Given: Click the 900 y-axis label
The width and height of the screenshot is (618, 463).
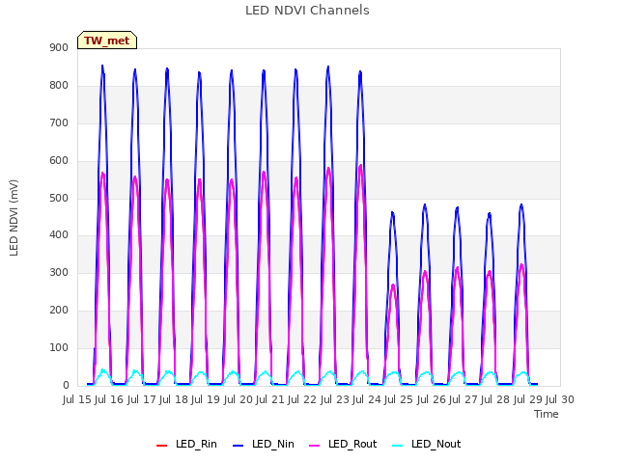Looking at the screenshot, I should (59, 48).
